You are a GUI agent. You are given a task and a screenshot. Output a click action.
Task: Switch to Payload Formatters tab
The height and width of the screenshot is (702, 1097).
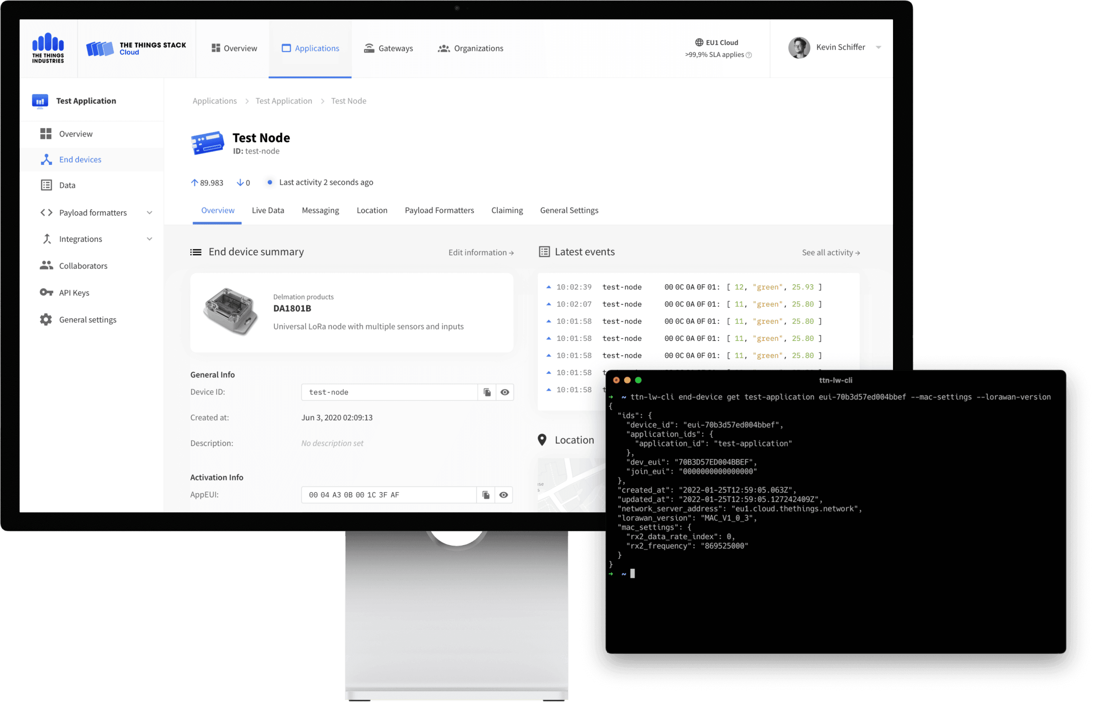tap(439, 210)
